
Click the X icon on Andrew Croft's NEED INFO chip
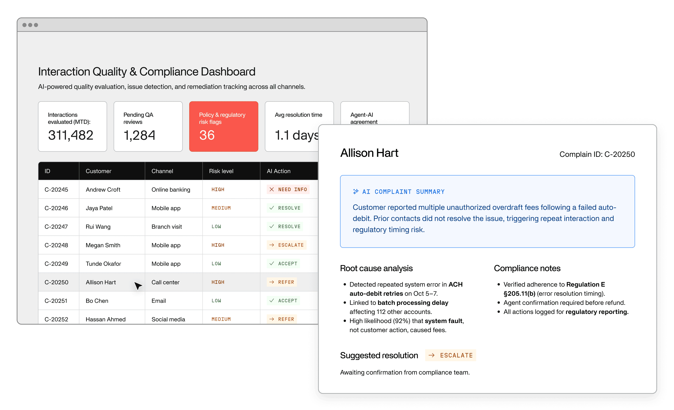pyautogui.click(x=272, y=189)
